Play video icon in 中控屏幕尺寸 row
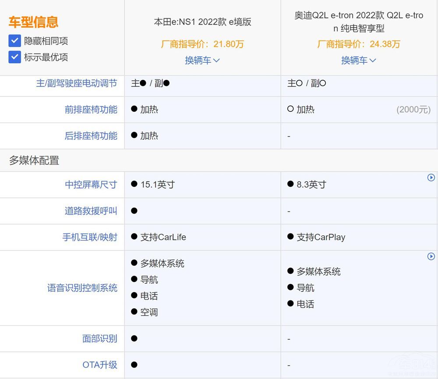 pyautogui.click(x=431, y=178)
